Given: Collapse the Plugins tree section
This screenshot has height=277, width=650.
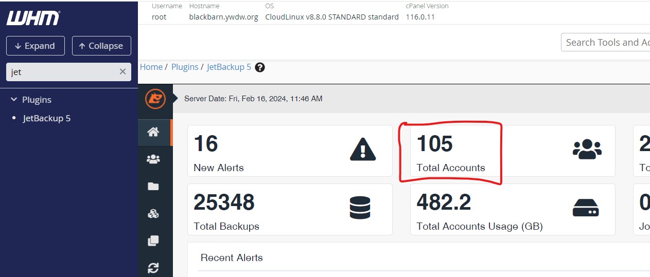Looking at the screenshot, I should point(14,100).
